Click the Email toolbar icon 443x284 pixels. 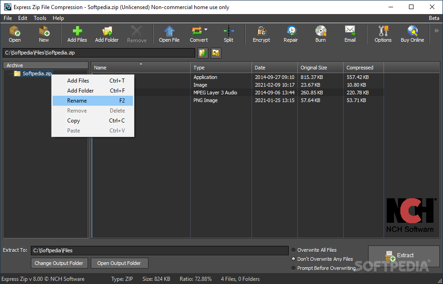click(x=350, y=34)
